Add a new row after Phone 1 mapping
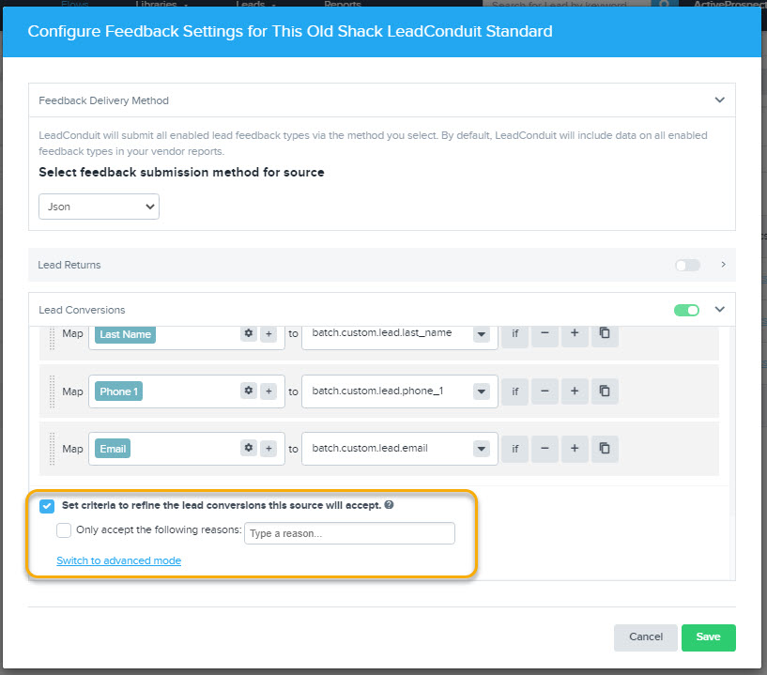This screenshot has width=767, height=675. tap(575, 391)
